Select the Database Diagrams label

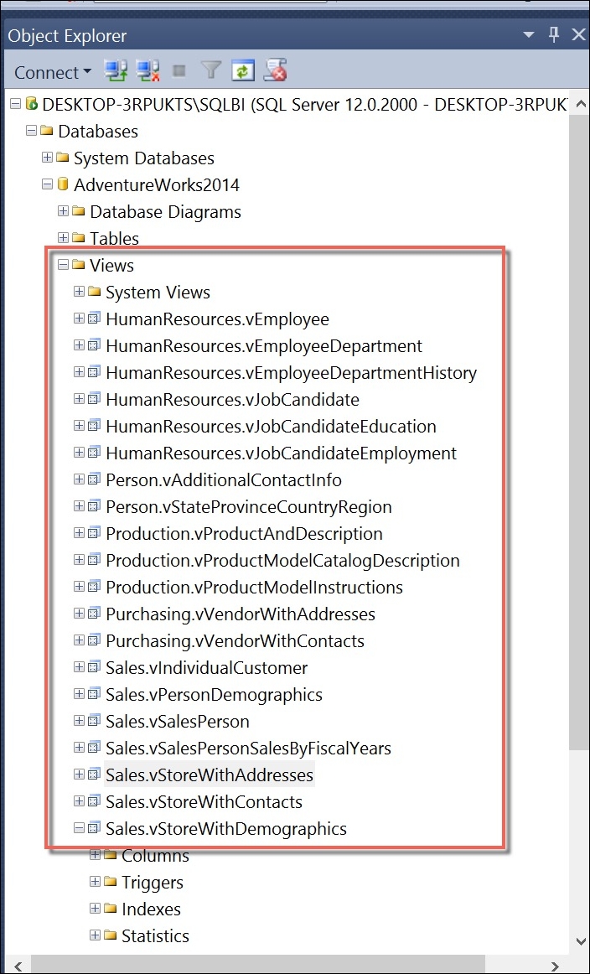[x=165, y=211]
